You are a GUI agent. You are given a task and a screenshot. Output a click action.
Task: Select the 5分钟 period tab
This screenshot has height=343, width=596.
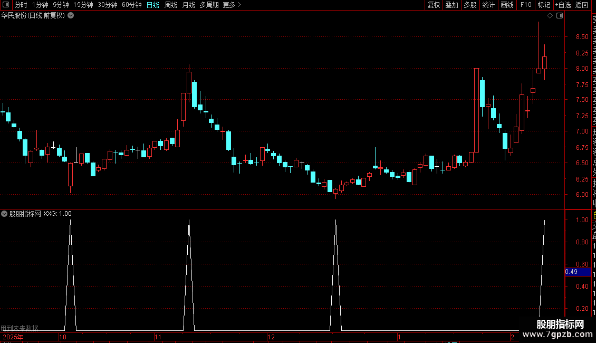click(x=61, y=5)
